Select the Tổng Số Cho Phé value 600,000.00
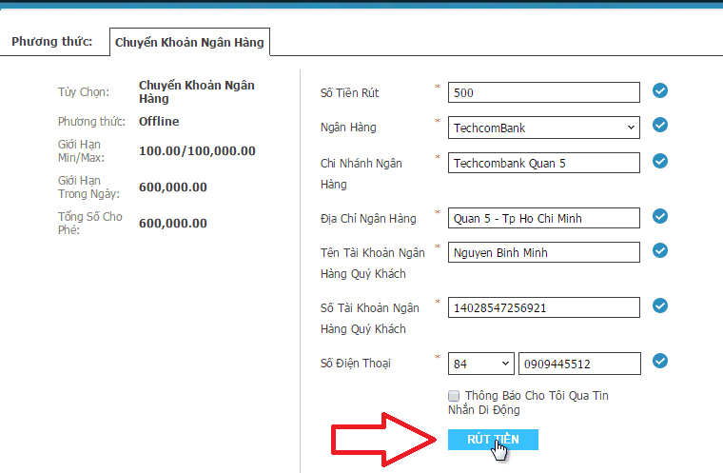This screenshot has width=723, height=473. click(x=173, y=223)
